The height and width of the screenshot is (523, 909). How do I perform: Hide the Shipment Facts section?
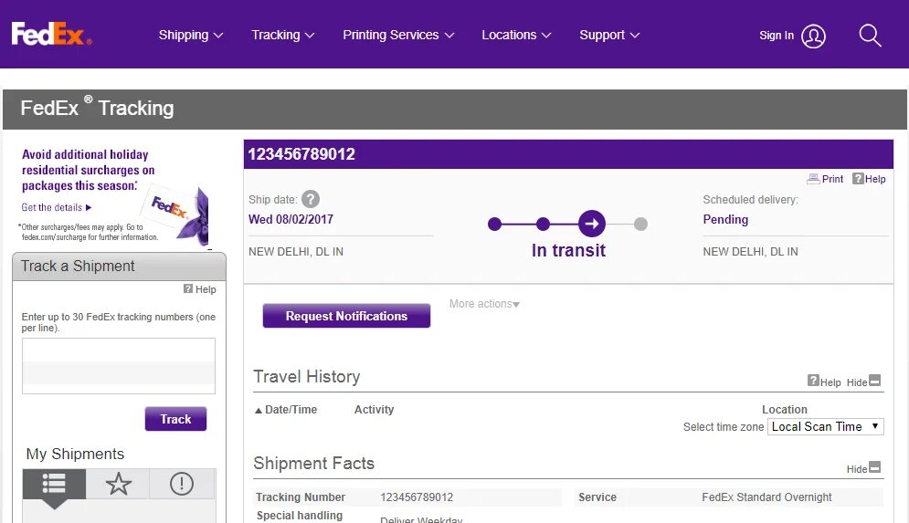[x=864, y=468]
